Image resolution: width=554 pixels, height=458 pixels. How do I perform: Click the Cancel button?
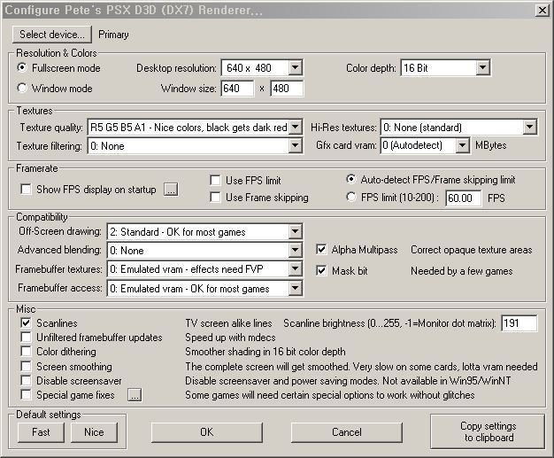(347, 432)
